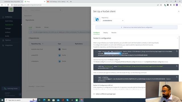Open Packages in sidebar
Viewport: 182px width, 102px height.
(8, 28)
